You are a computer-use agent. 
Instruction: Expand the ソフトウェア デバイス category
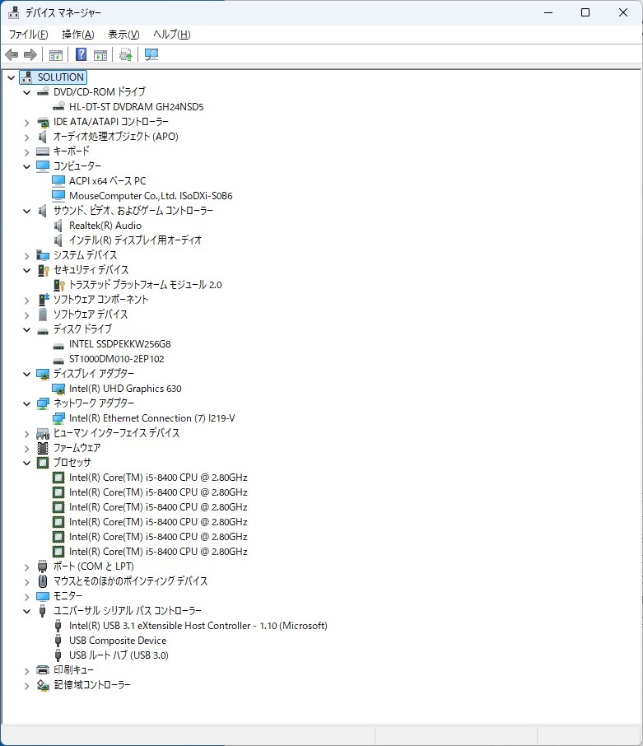tap(26, 315)
